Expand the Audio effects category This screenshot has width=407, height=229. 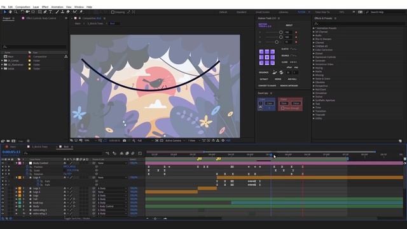click(314, 36)
